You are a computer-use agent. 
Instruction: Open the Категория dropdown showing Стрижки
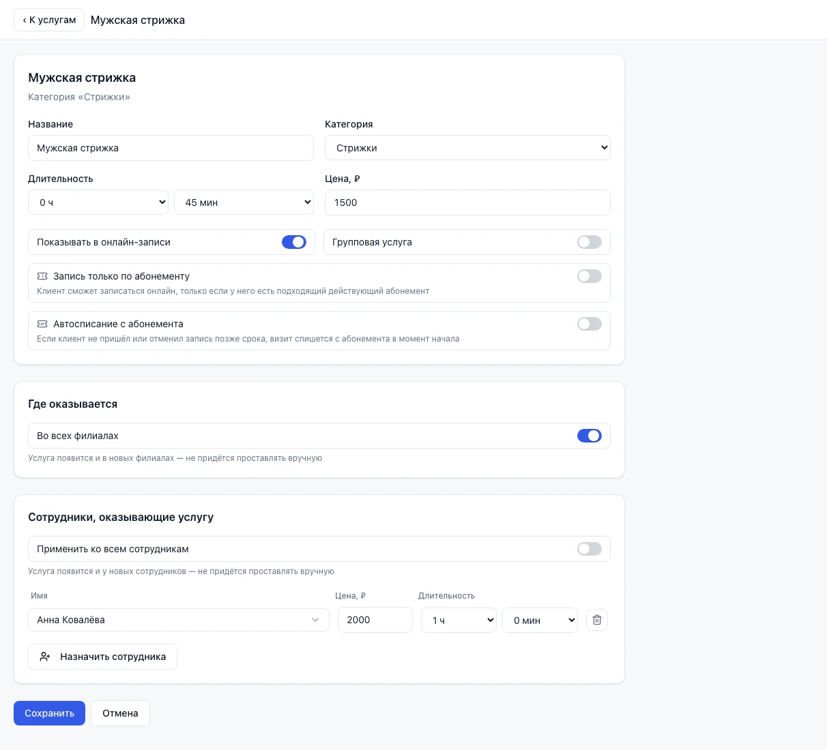(x=467, y=148)
